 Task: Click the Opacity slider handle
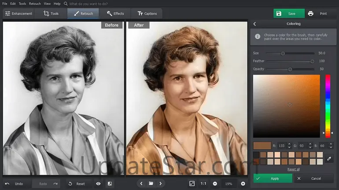pos(290,69)
